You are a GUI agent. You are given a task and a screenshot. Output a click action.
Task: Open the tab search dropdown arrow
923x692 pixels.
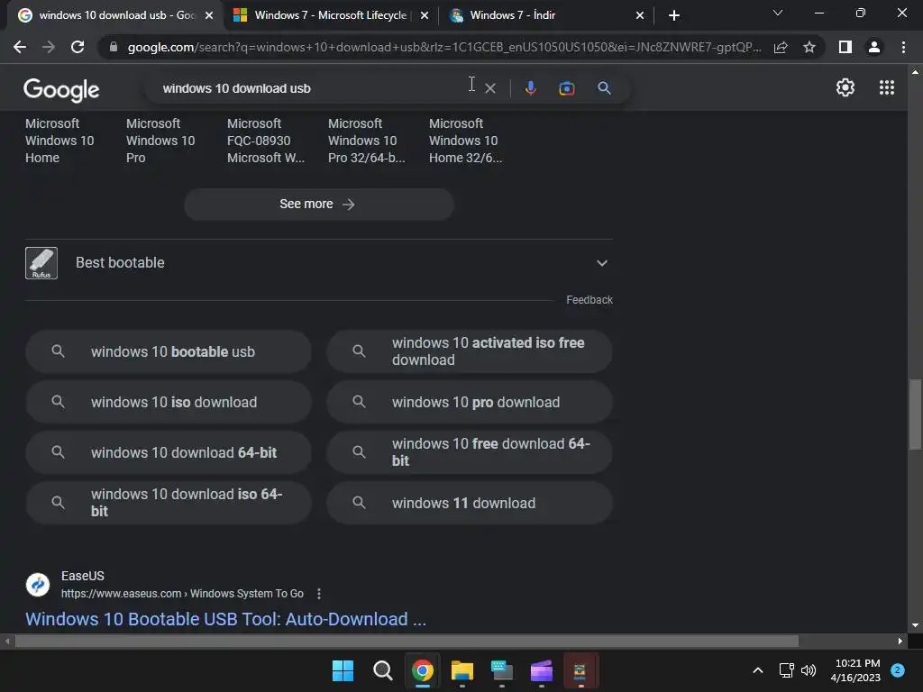click(x=778, y=13)
